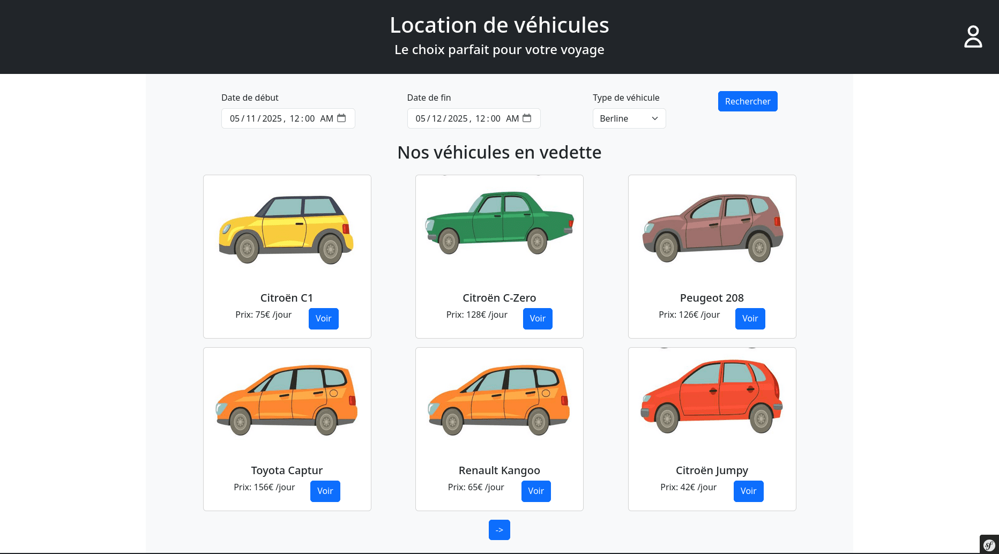Open the user profile icon

click(x=973, y=37)
